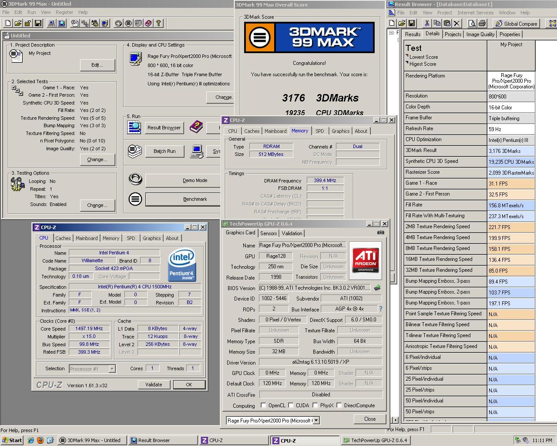Click Change... button under Selected Tests
Image resolution: width=557 pixels, height=446 pixels.
click(x=97, y=159)
